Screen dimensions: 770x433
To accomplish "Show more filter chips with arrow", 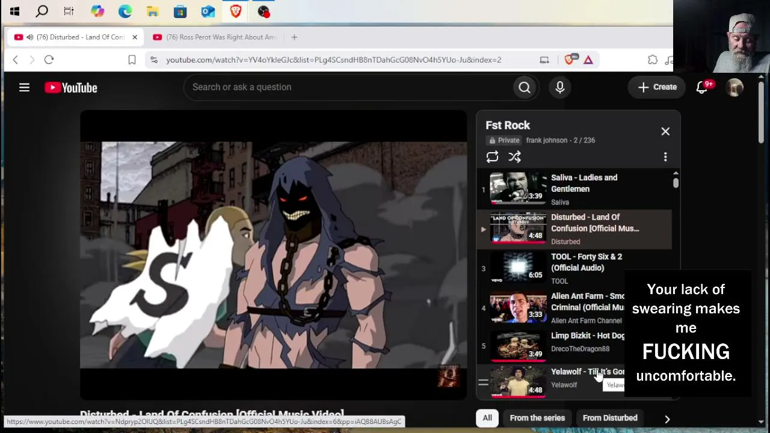I will pos(667,419).
